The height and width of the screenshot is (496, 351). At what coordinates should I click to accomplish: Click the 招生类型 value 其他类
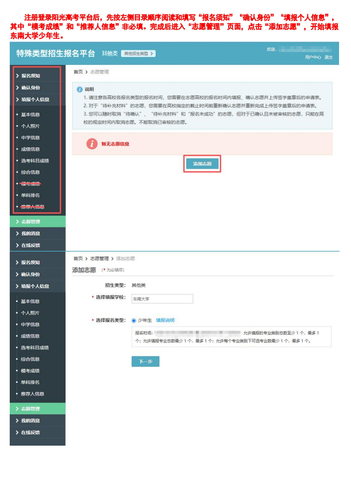pyautogui.click(x=139, y=285)
